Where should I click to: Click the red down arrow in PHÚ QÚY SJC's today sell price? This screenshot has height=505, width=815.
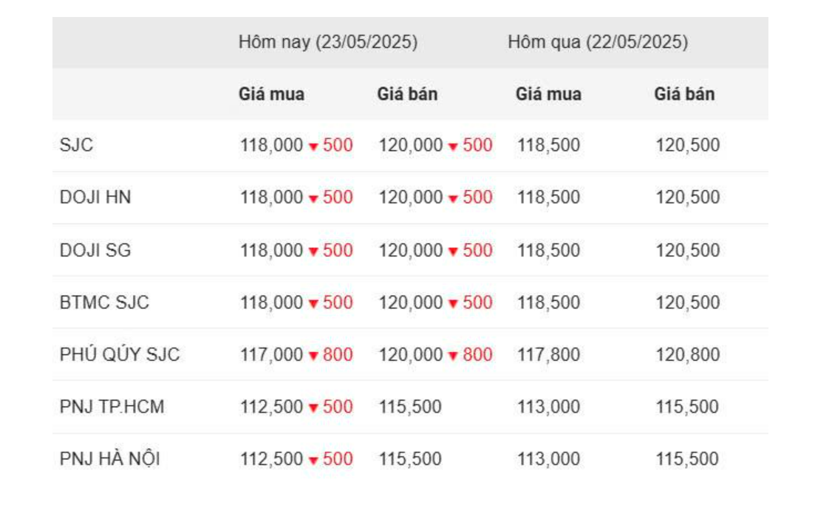453,356
